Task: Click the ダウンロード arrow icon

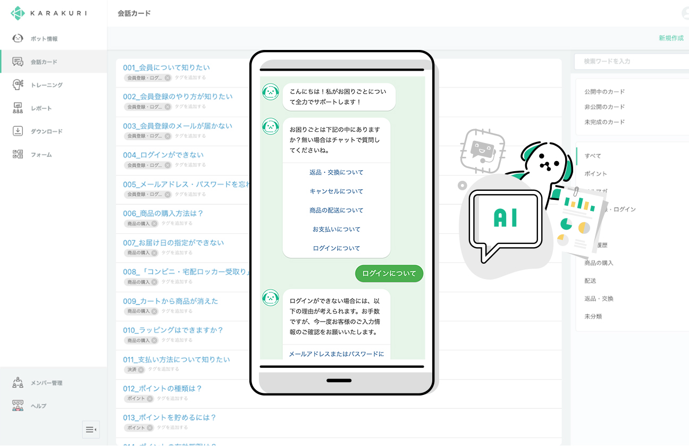Action: pos(18,131)
